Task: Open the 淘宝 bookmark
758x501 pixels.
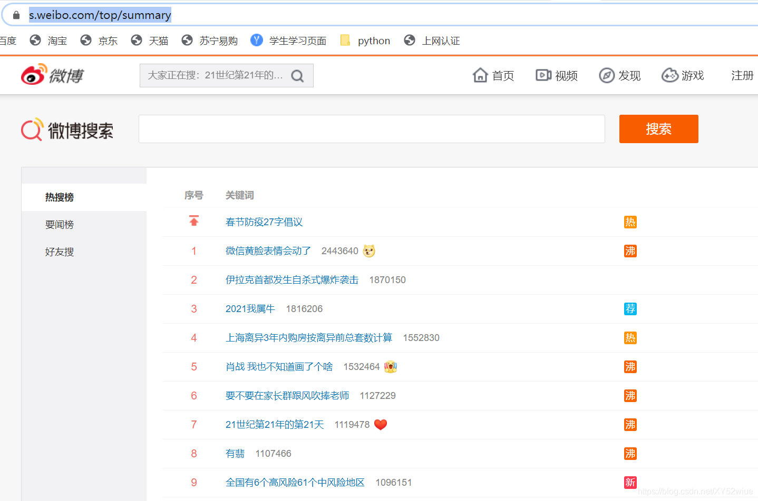Action: tap(48, 41)
